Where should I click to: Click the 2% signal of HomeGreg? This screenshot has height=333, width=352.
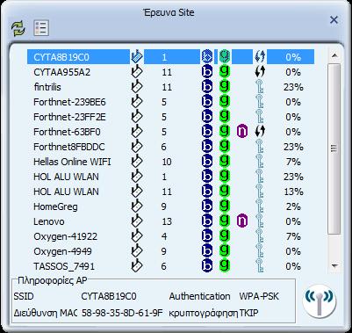pyautogui.click(x=293, y=206)
